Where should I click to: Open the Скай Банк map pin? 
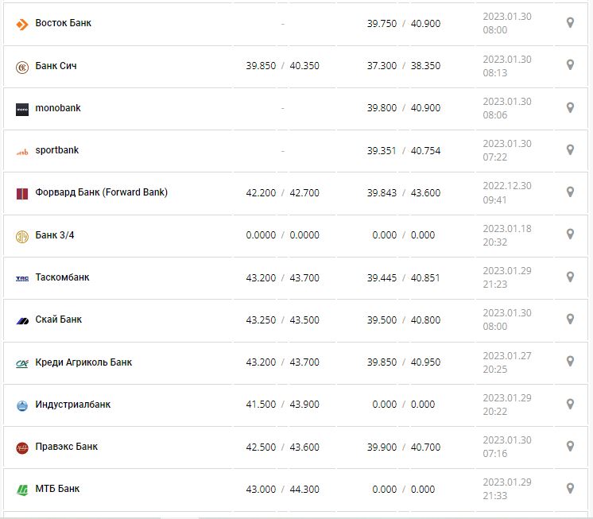(x=570, y=319)
